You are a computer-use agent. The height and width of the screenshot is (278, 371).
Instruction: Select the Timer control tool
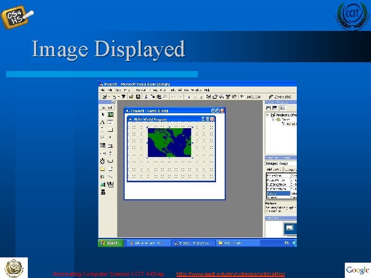pyautogui.click(x=103, y=161)
